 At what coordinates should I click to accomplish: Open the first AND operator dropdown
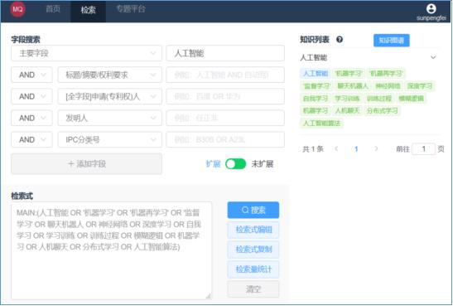point(31,75)
